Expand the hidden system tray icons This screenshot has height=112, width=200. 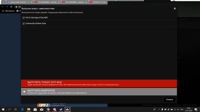[x=159, y=109]
